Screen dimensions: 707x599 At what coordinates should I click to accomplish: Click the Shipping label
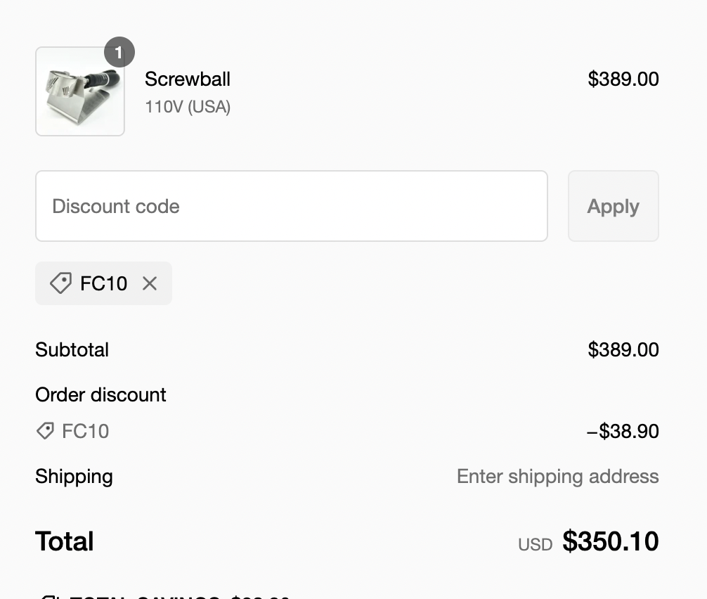[x=74, y=476]
